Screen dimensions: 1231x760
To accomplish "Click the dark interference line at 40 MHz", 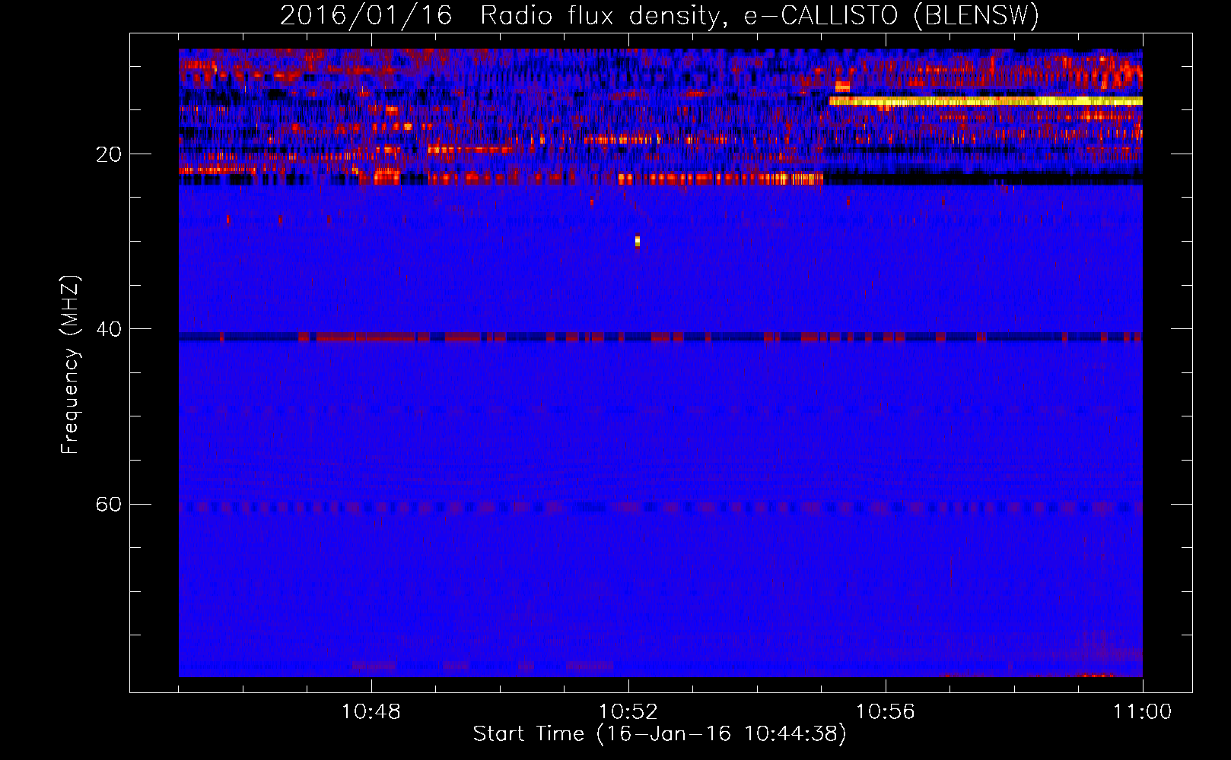I will (660, 337).
